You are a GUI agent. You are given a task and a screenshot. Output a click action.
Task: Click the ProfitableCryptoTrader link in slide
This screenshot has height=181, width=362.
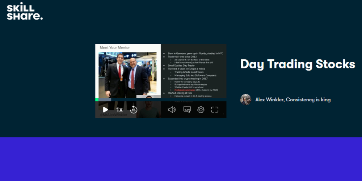click(x=185, y=90)
